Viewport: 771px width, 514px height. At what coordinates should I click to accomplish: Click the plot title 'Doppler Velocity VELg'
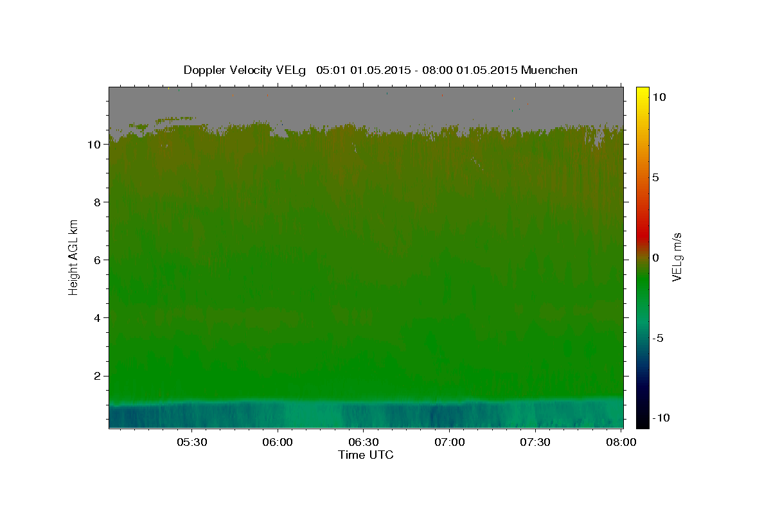pos(244,70)
